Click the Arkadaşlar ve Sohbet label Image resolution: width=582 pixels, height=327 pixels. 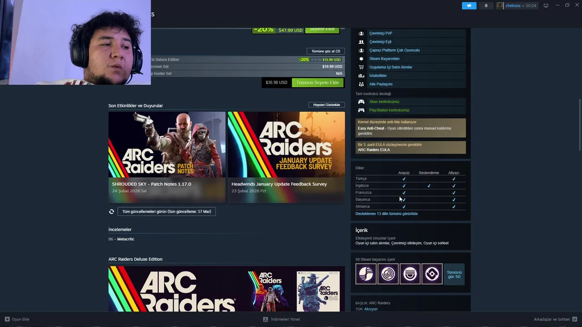(552, 319)
